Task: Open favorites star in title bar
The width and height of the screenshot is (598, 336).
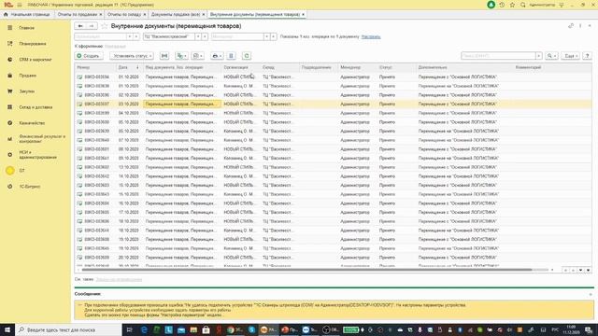Action: (x=512, y=5)
